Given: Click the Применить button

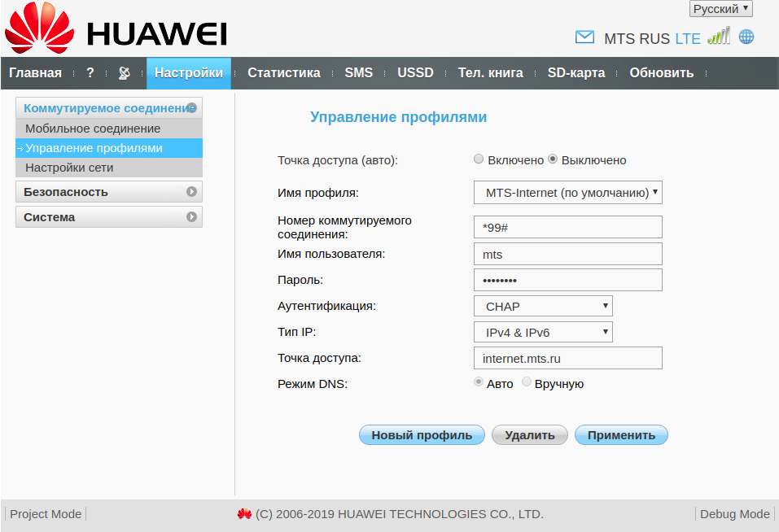Looking at the screenshot, I should pos(621,435).
